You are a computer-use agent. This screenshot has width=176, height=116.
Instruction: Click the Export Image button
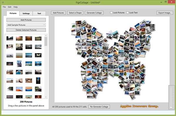click(x=165, y=13)
